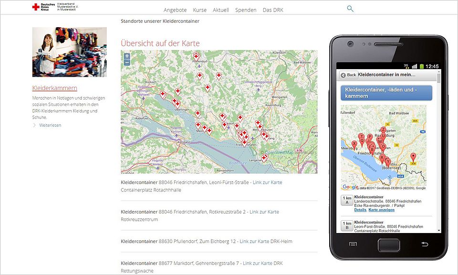Open the Angebote menu
This screenshot has height=275, width=458.
tap(175, 10)
